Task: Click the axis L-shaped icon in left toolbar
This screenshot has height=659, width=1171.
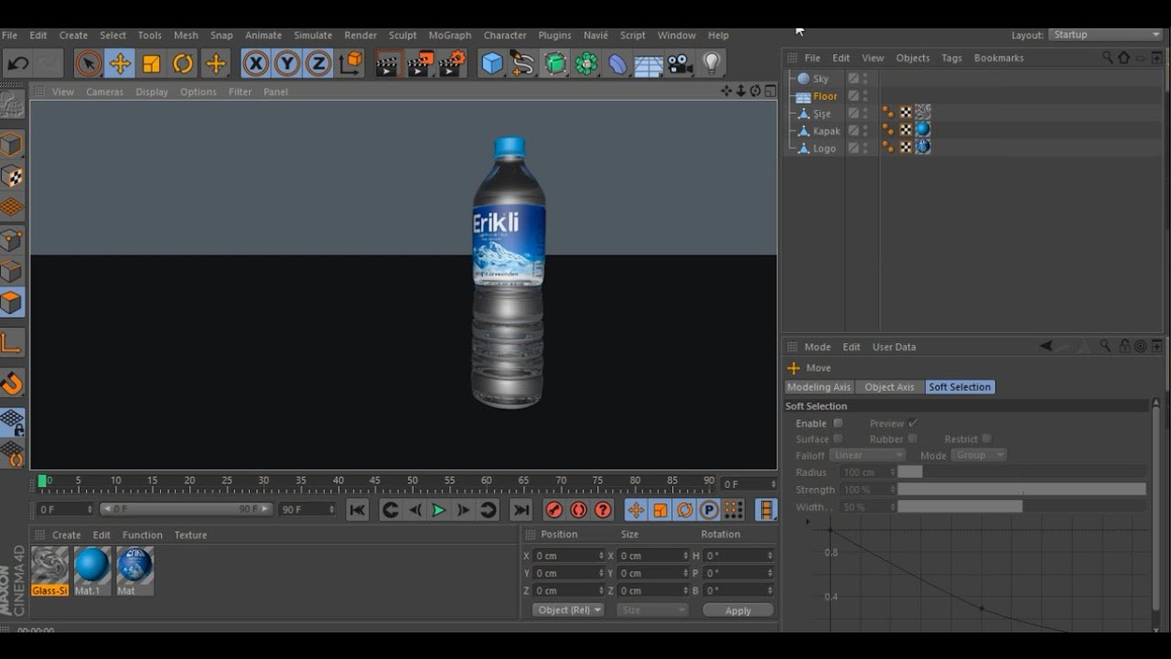Action: pyautogui.click(x=12, y=343)
